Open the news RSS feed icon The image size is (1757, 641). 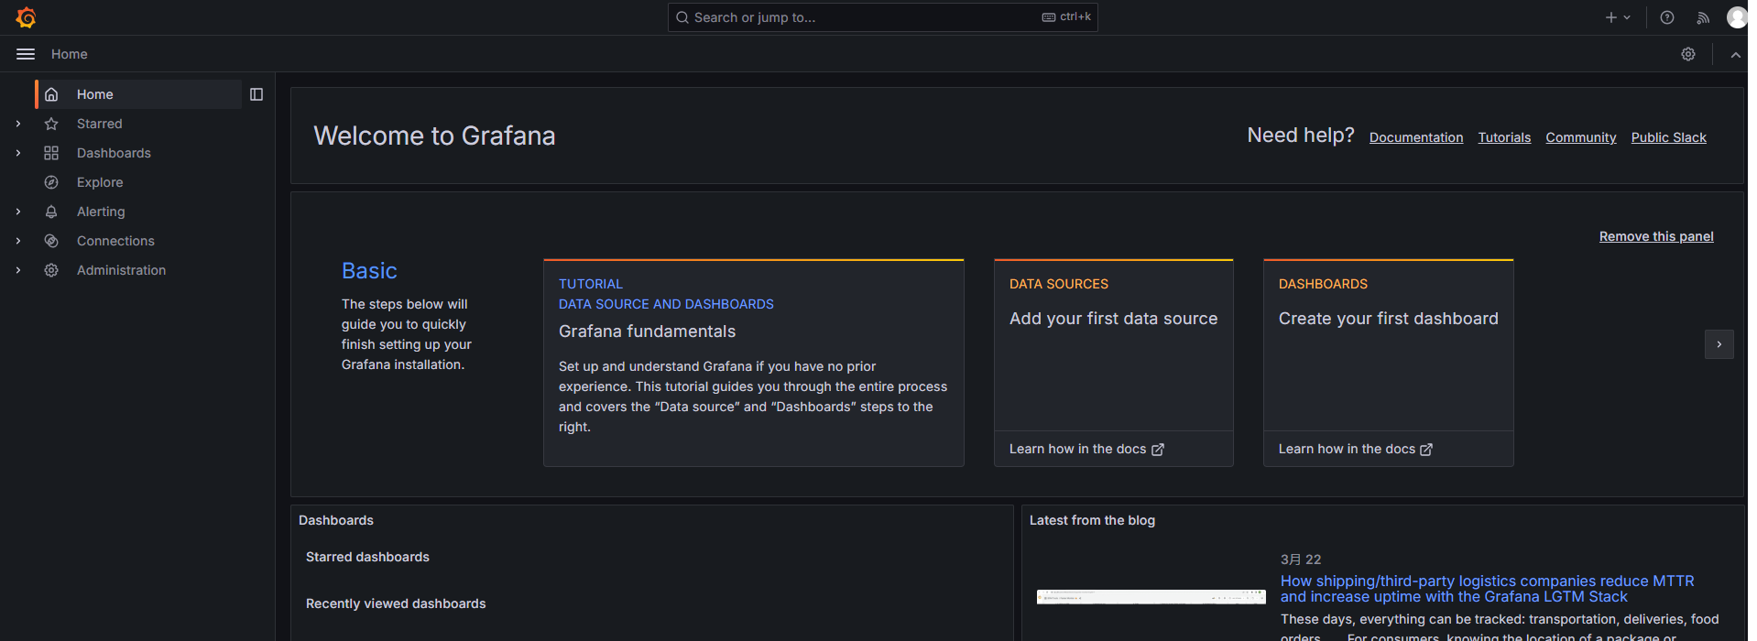pyautogui.click(x=1703, y=17)
